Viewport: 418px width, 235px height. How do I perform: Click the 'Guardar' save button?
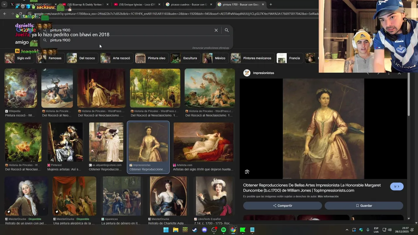[x=364, y=206]
